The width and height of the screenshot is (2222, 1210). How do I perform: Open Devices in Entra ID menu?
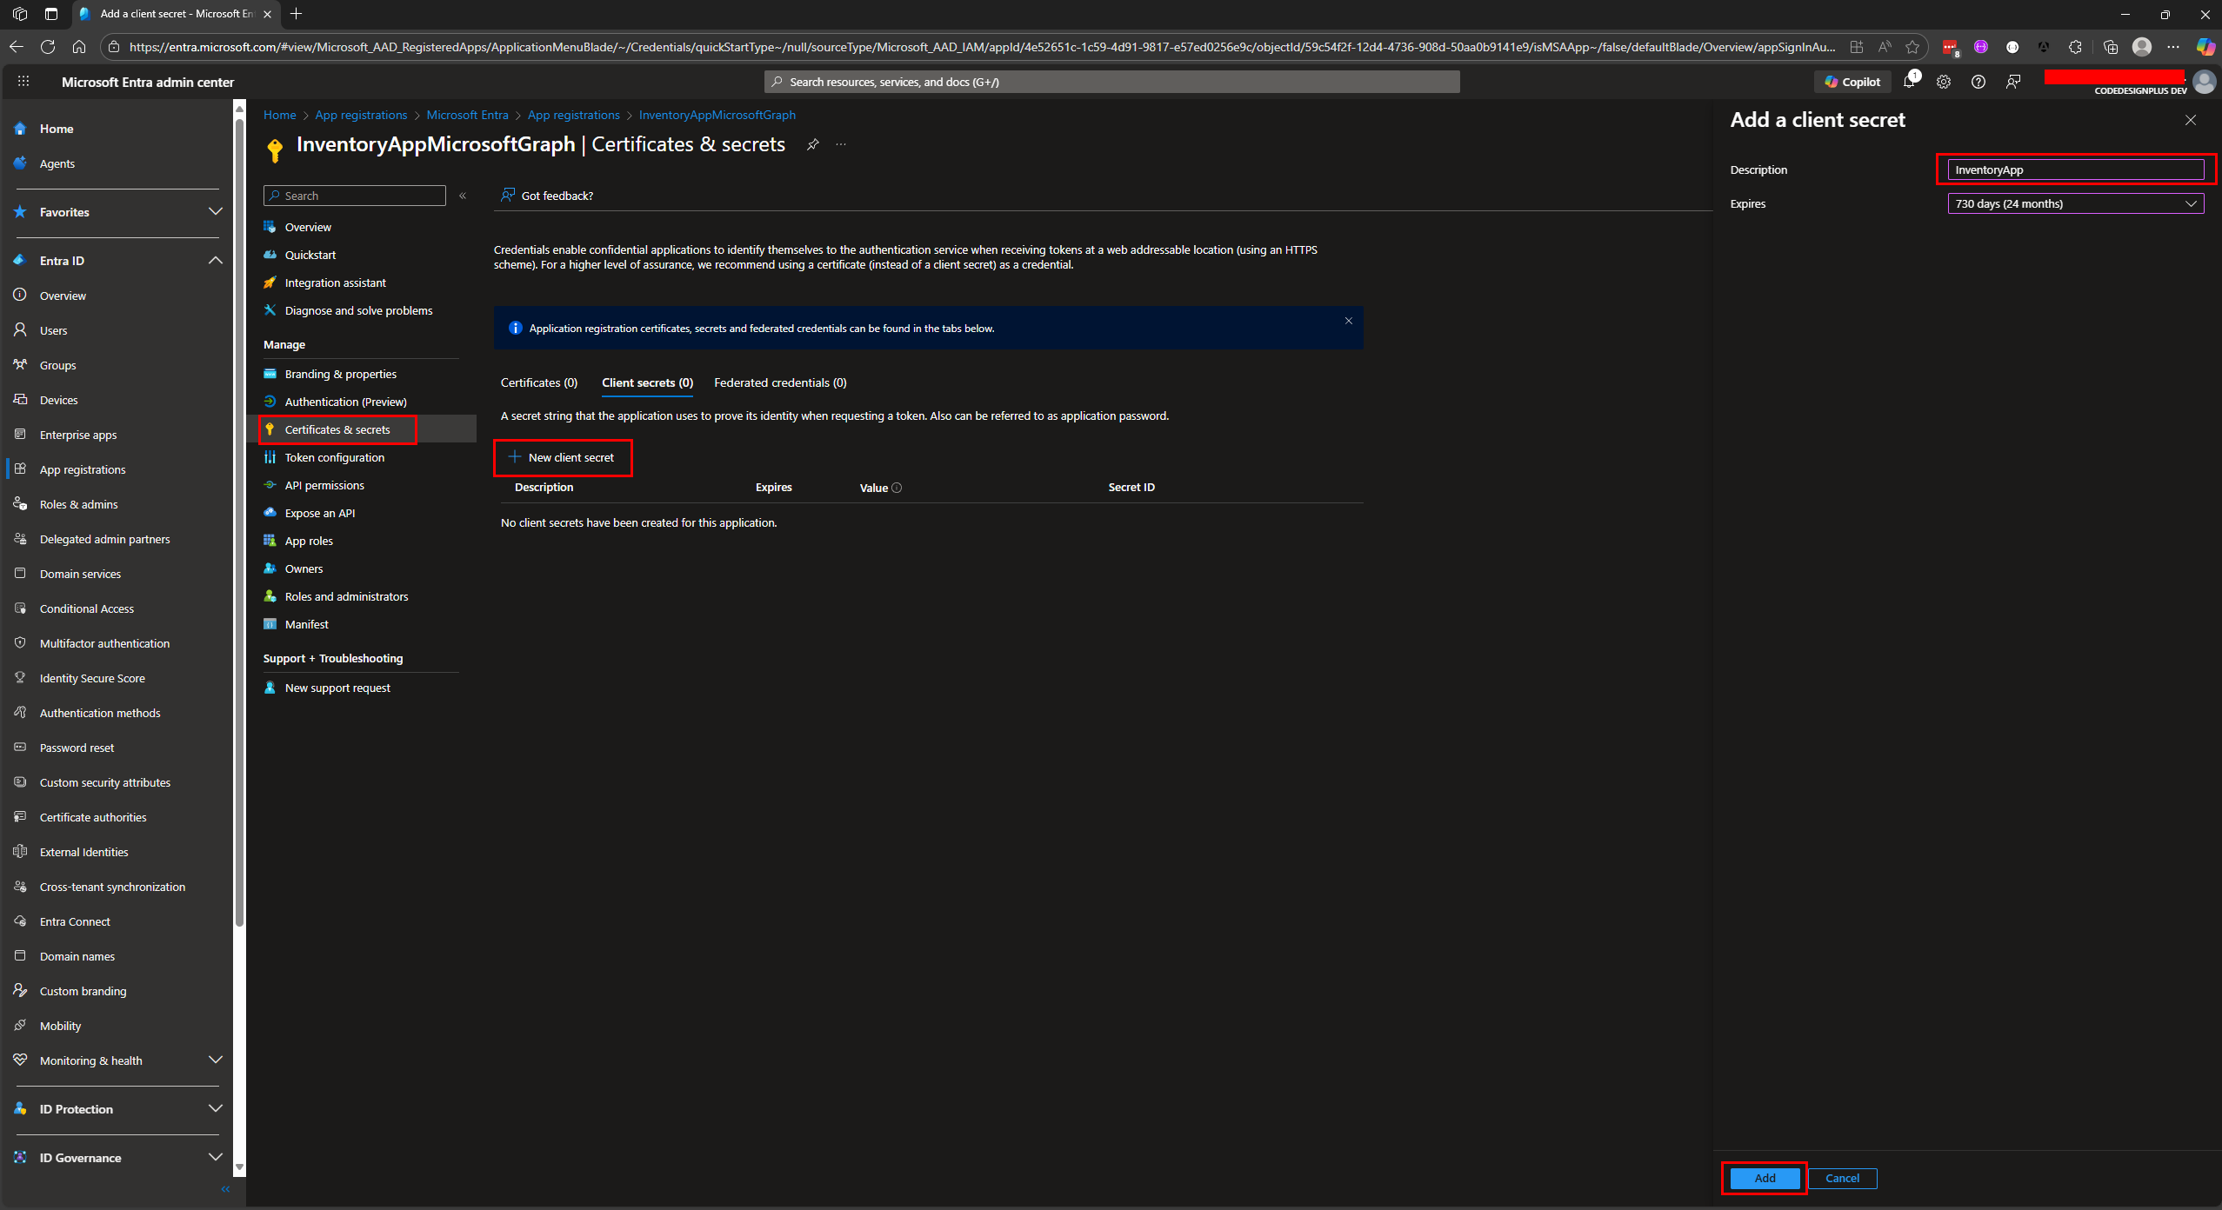click(59, 400)
